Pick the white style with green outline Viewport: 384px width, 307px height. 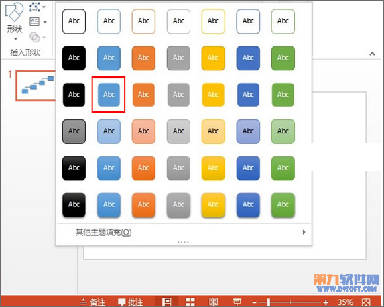click(283, 21)
